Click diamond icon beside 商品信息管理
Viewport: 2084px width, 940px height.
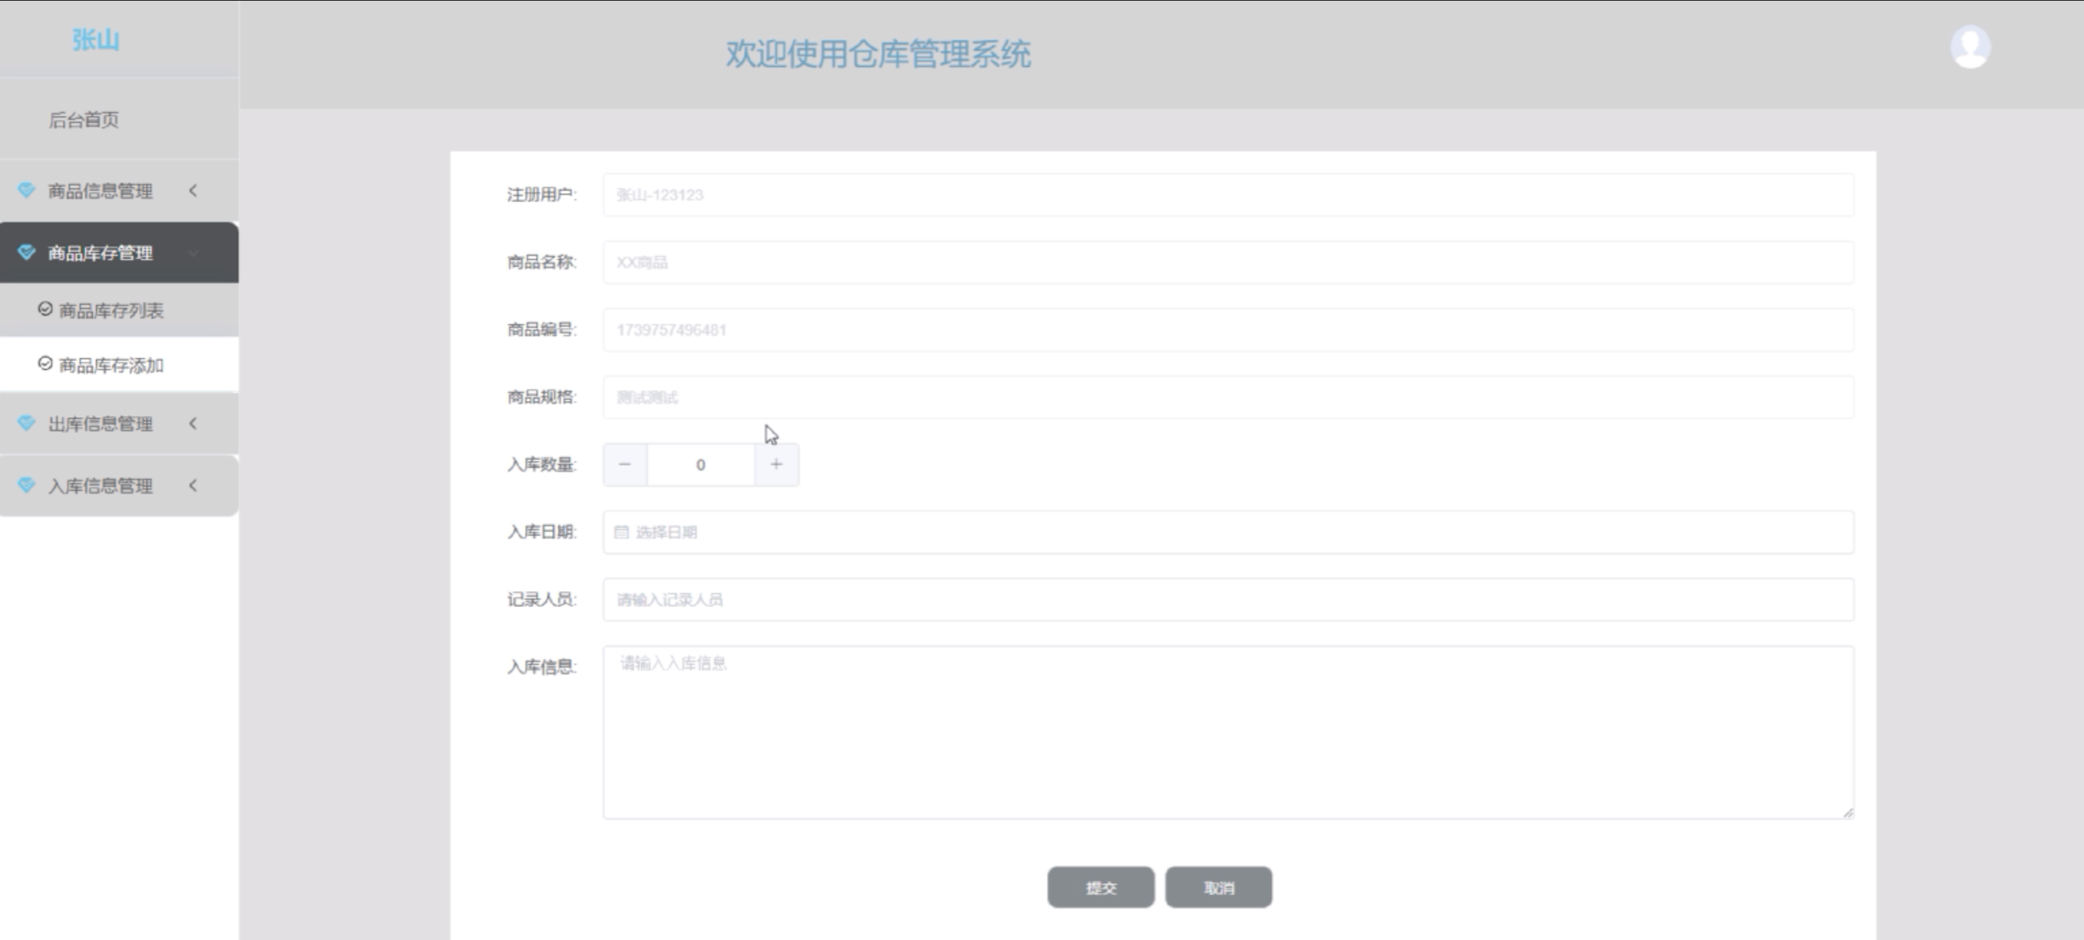(27, 190)
